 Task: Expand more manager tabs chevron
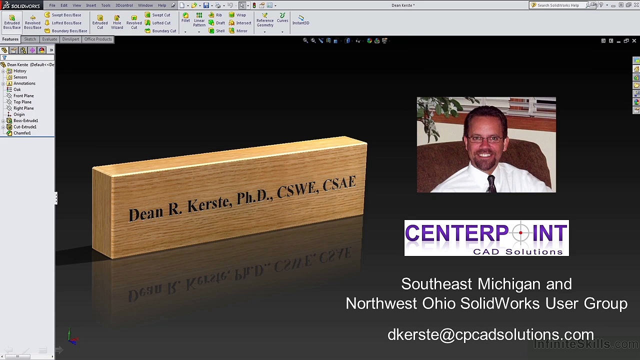pos(51,50)
